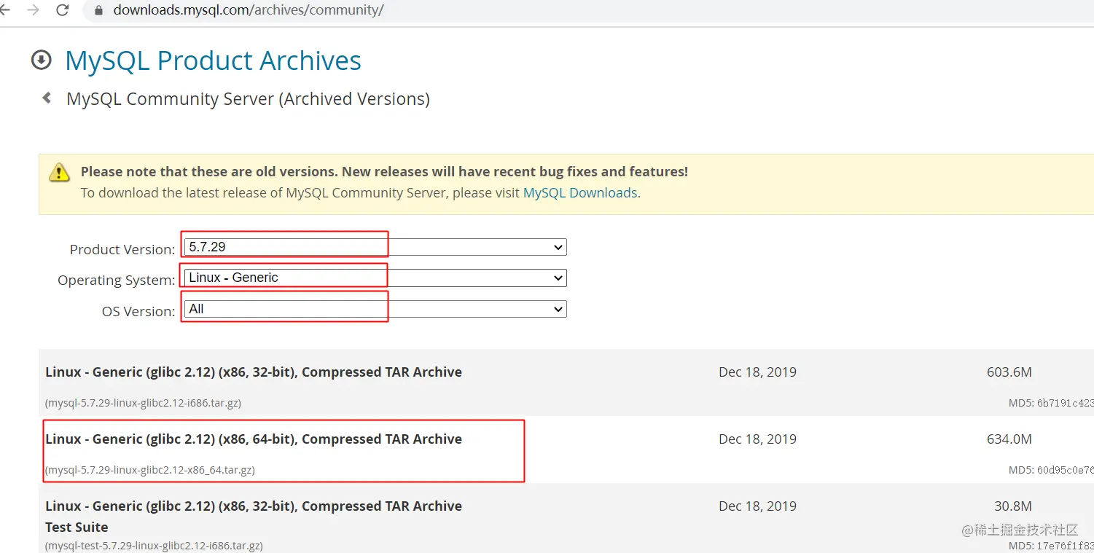Screen dimensions: 1094x553
Task: Click the browser forward arrow
Action: [x=33, y=10]
